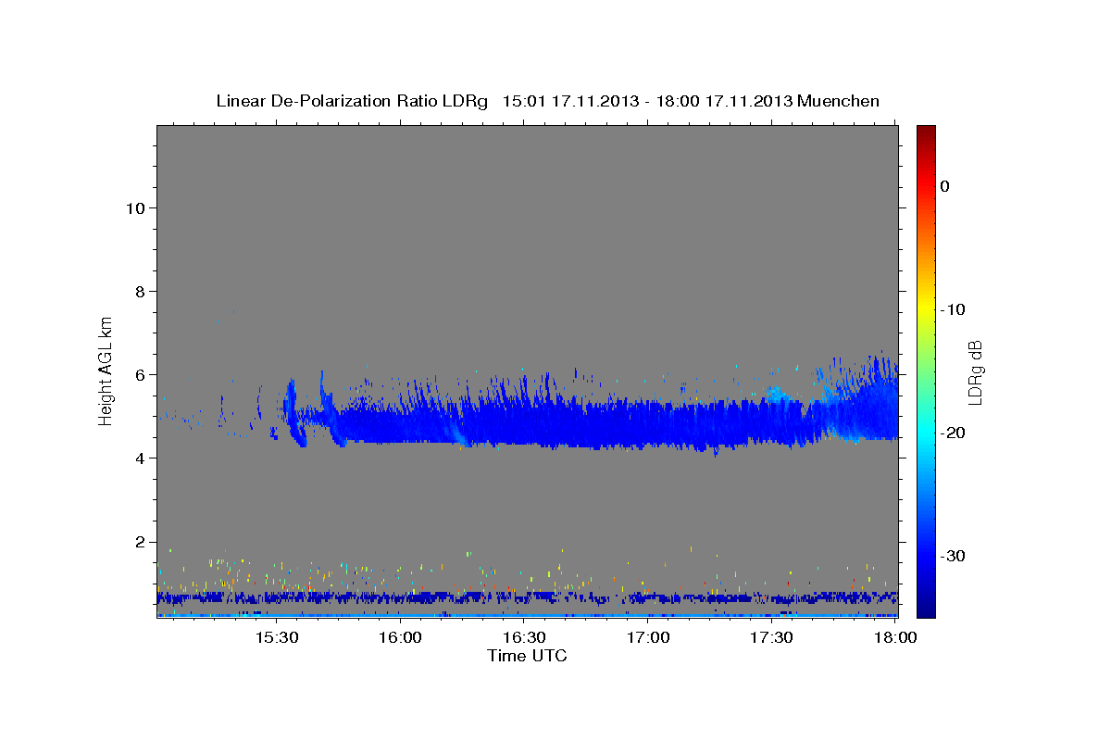Viewport: 1111px width, 741px height.
Task: Select the '17:30' time axis label
Action: 772,638
